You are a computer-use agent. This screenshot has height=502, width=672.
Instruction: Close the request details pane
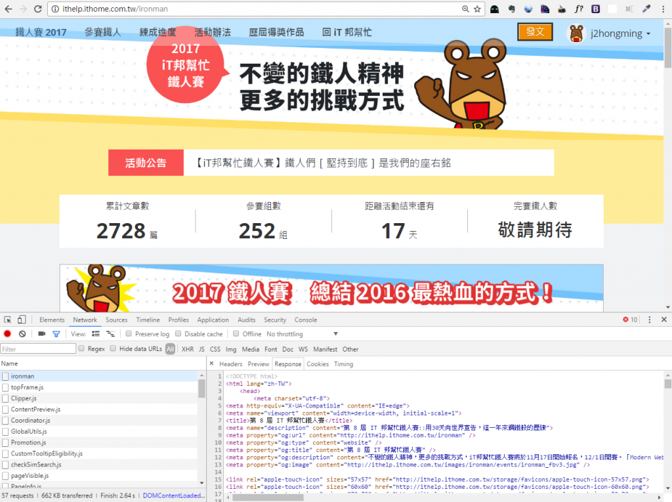211,364
